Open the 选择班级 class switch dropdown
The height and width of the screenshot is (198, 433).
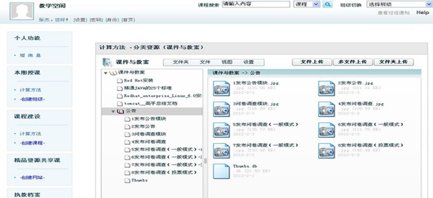coord(397,4)
